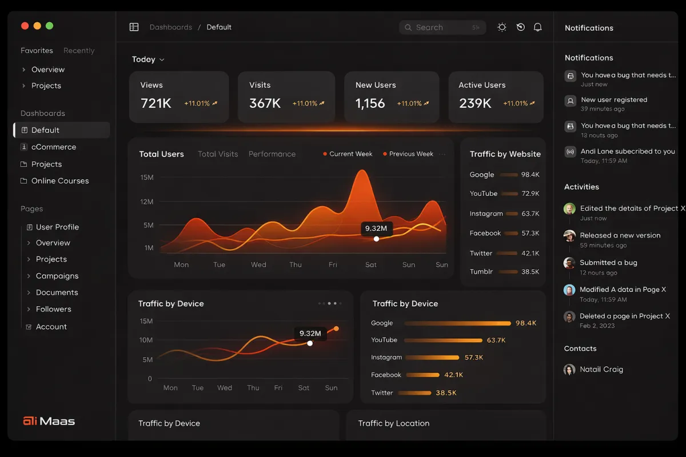Expand Overview under Pages
The image size is (686, 457).
click(29, 243)
